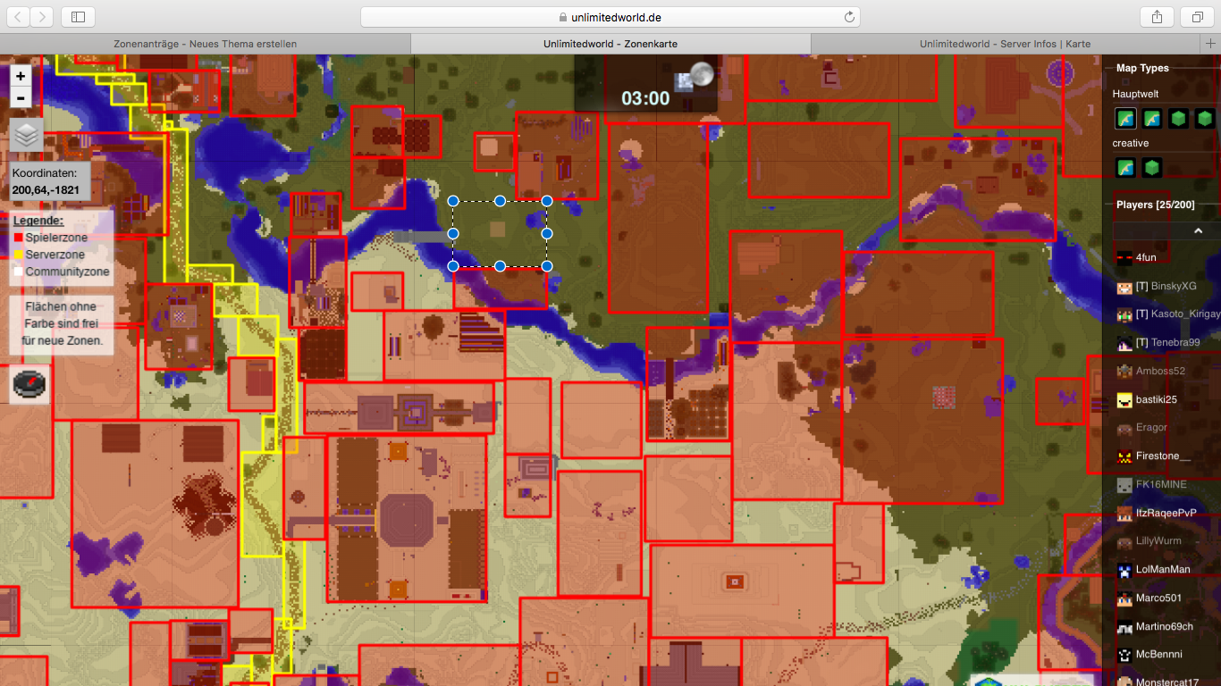Select third Hauptwelt map type icon
This screenshot has width=1221, height=686.
(x=1179, y=118)
